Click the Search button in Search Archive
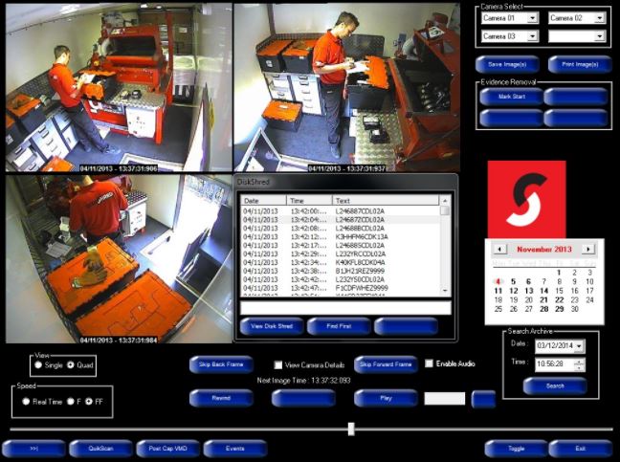The image size is (620, 462). click(555, 386)
